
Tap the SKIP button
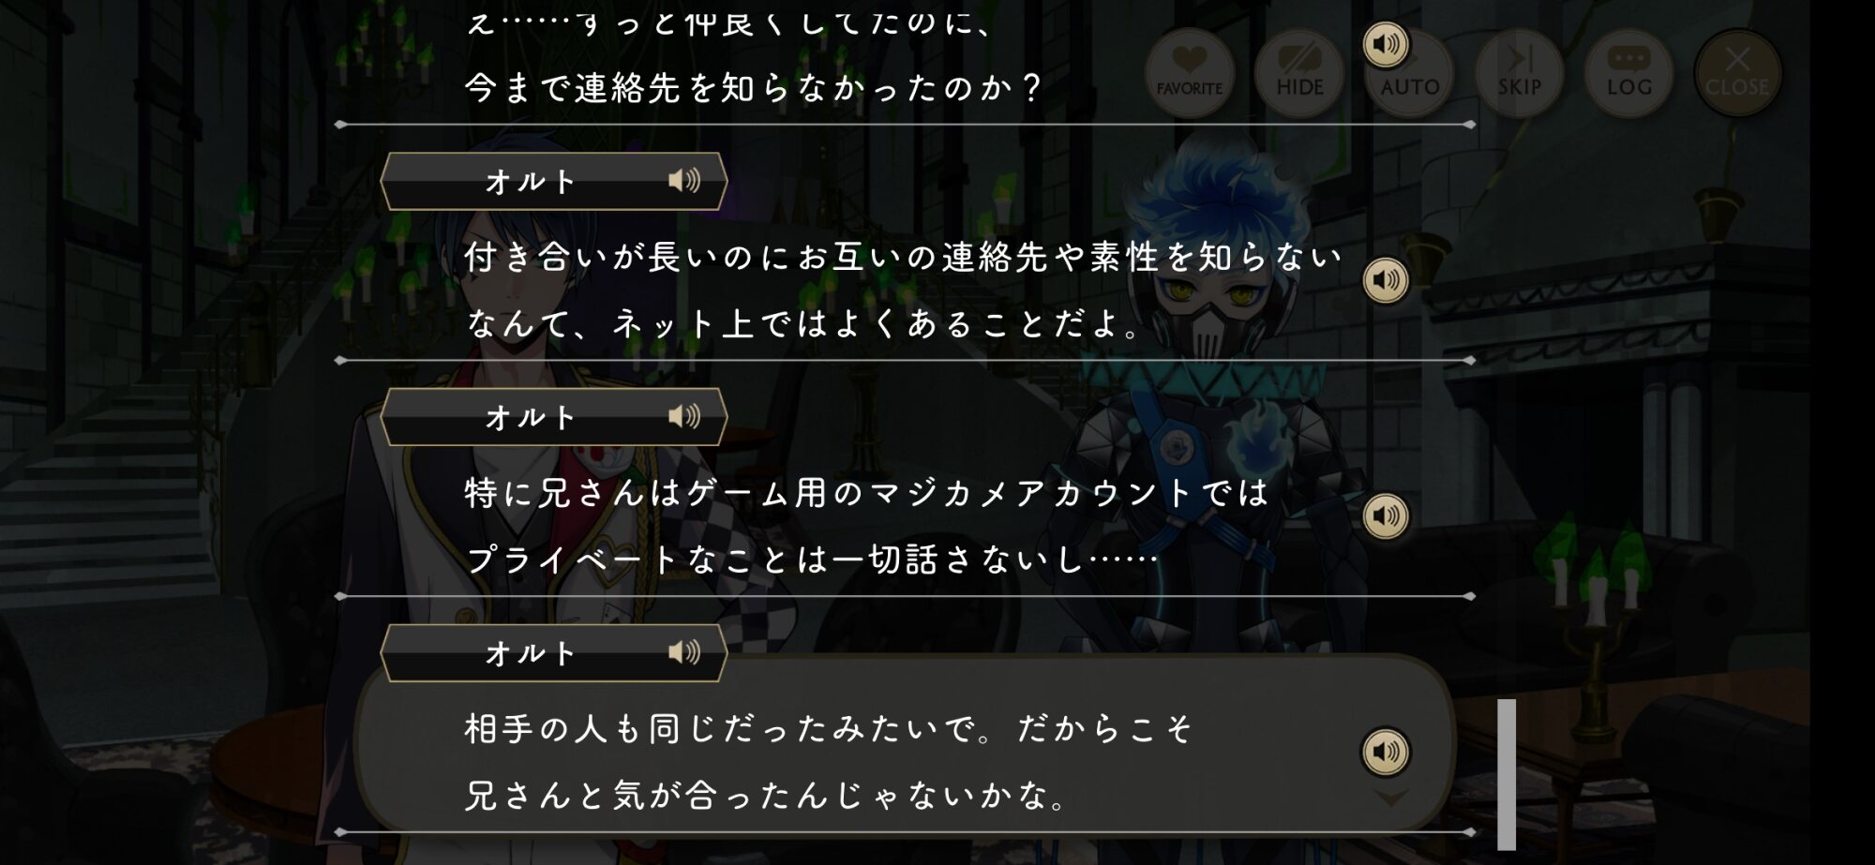click(x=1519, y=73)
